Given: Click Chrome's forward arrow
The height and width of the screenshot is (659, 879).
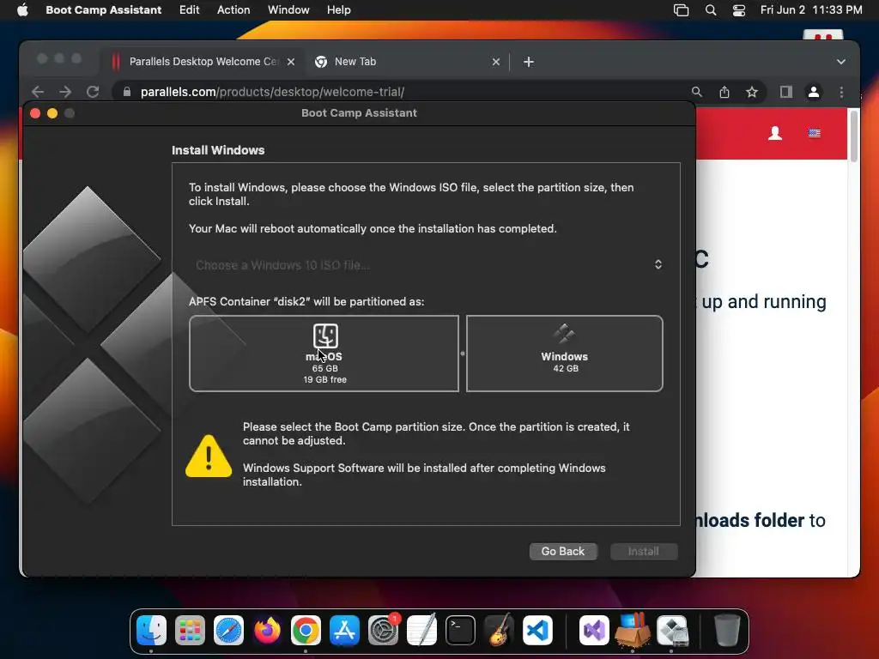Looking at the screenshot, I should pos(65,91).
